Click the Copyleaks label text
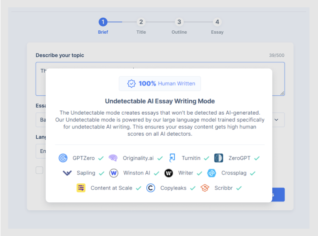This screenshot has width=318, height=236. [173, 188]
